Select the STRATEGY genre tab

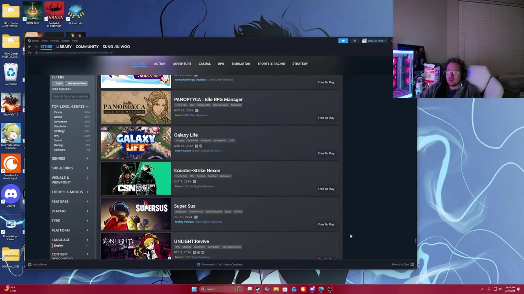pyautogui.click(x=300, y=64)
